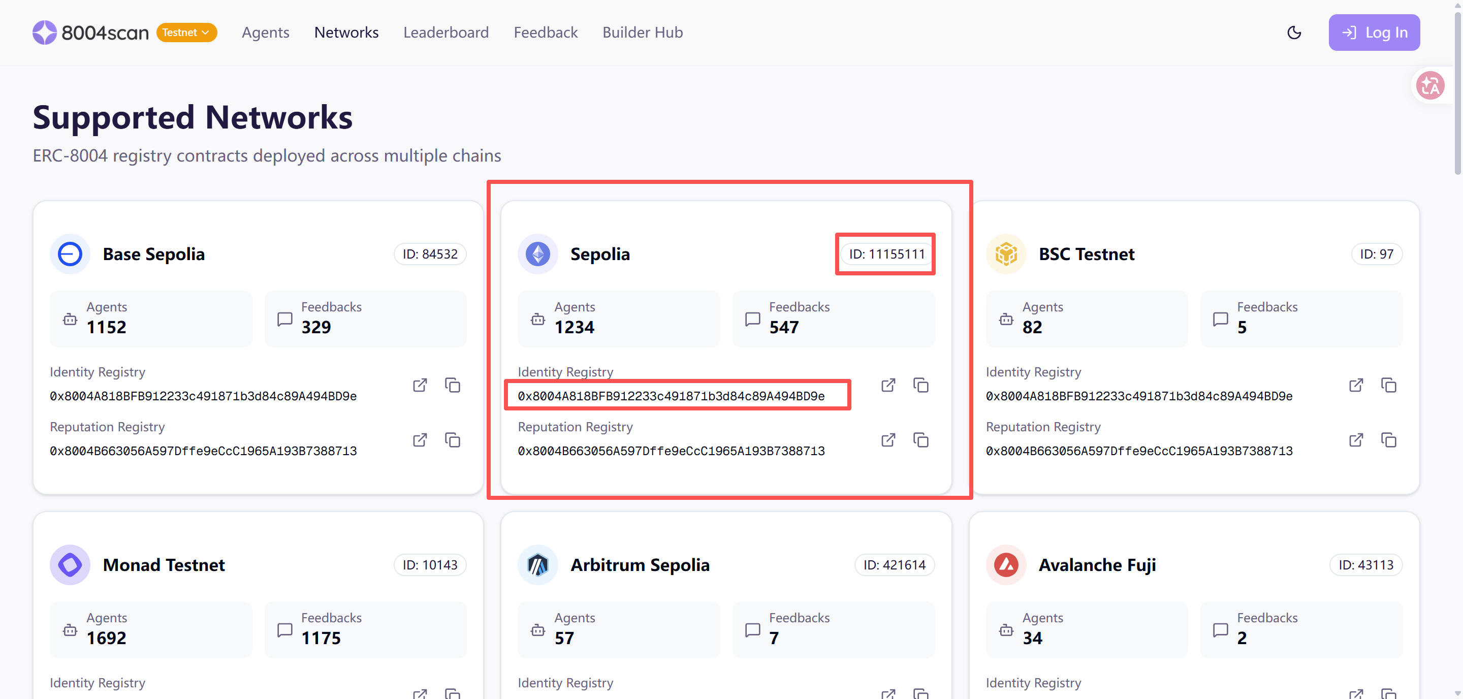This screenshot has width=1463, height=699.
Task: Open BSC Testnet Identity Registry external link
Action: [1356, 386]
